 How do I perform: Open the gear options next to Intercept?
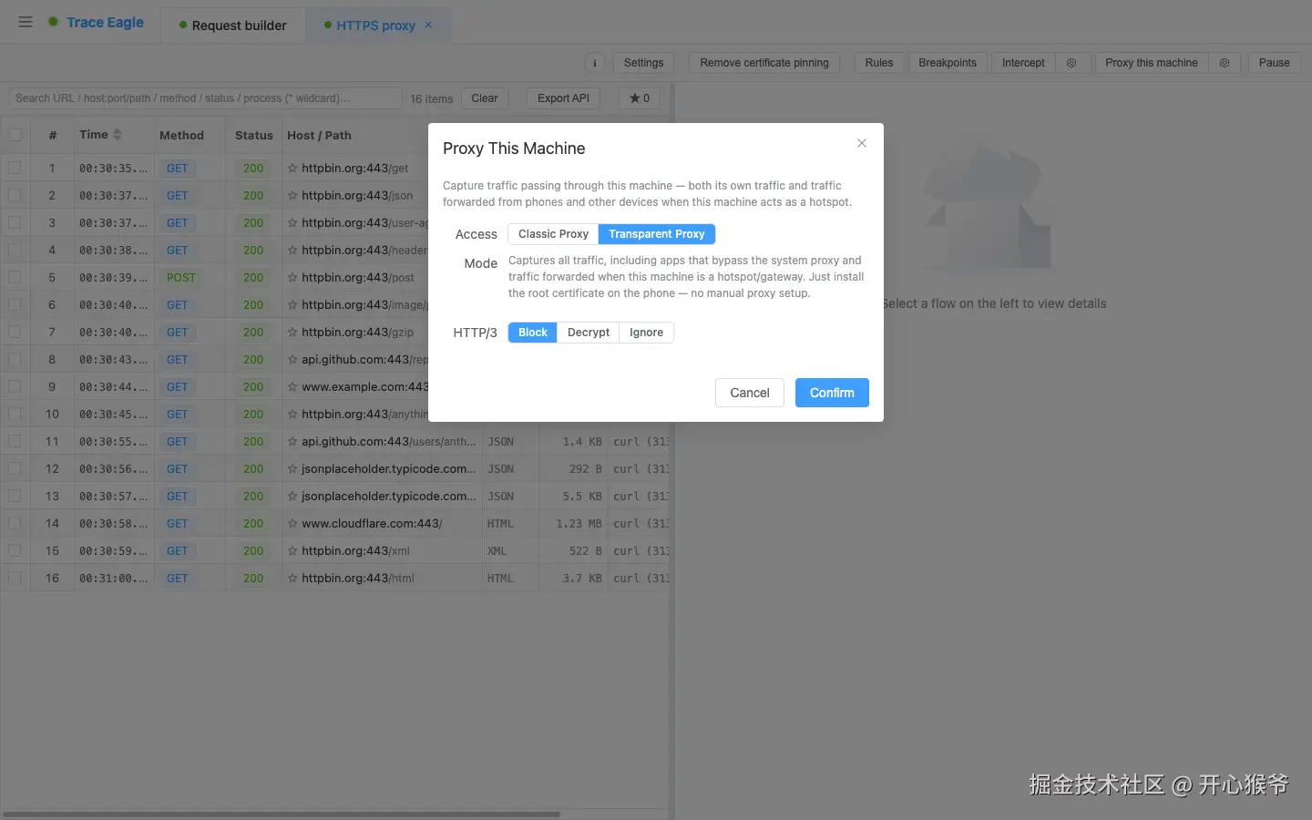[1071, 63]
